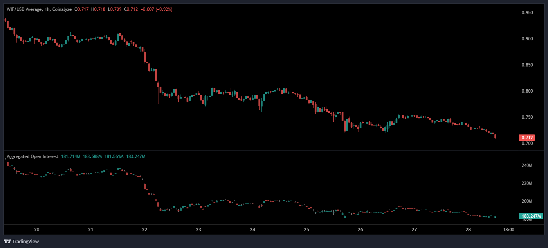The width and height of the screenshot is (548, 248).
Task: Click the 183.588M high value in indicator legend
Action: (x=93, y=156)
